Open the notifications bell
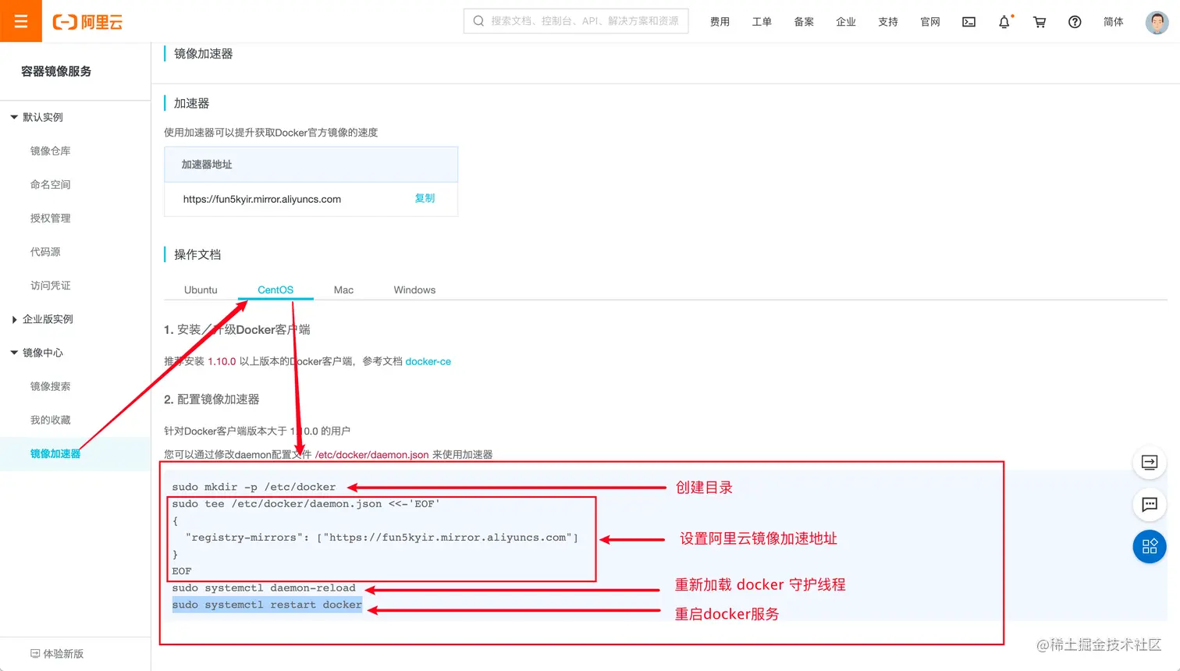Screen dimensions: 1180x671 1004,22
